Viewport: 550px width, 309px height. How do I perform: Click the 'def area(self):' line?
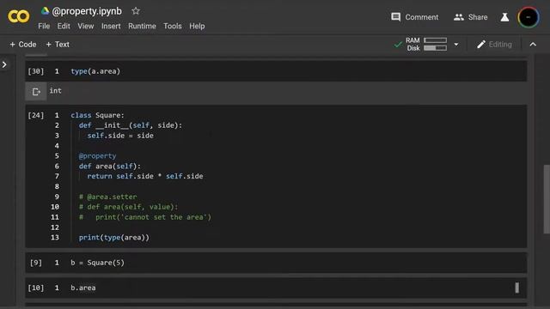[109, 166]
